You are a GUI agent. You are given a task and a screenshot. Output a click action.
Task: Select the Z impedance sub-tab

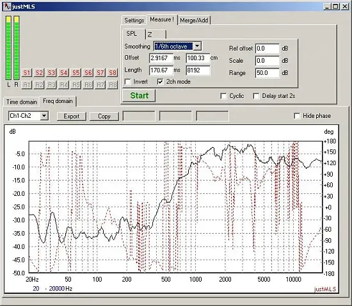click(156, 35)
